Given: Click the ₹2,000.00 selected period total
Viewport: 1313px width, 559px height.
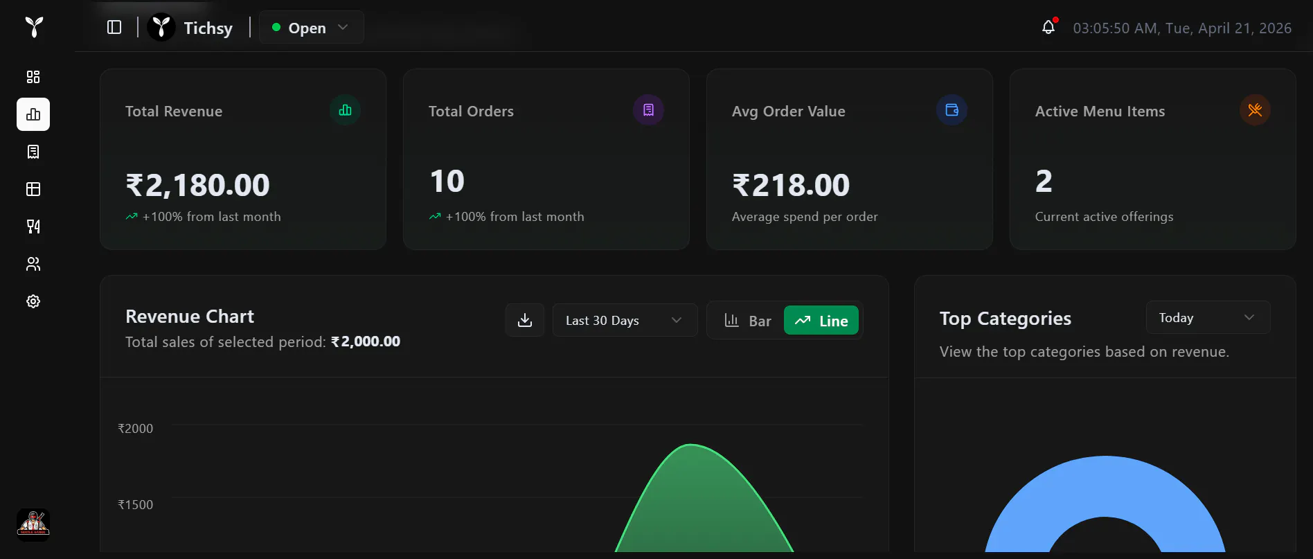Looking at the screenshot, I should tap(366, 341).
